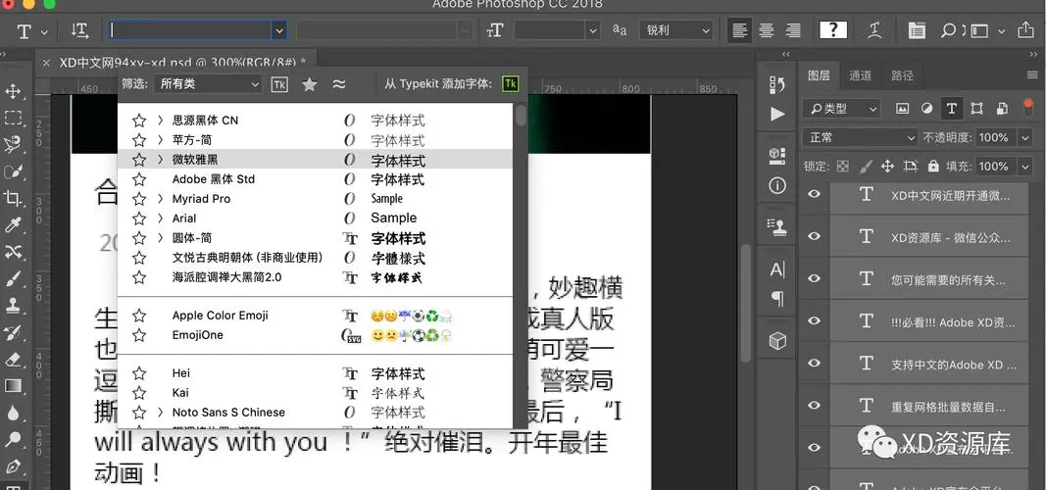Image resolution: width=1046 pixels, height=490 pixels.
Task: Open the font size dropdown
Action: pos(593,30)
